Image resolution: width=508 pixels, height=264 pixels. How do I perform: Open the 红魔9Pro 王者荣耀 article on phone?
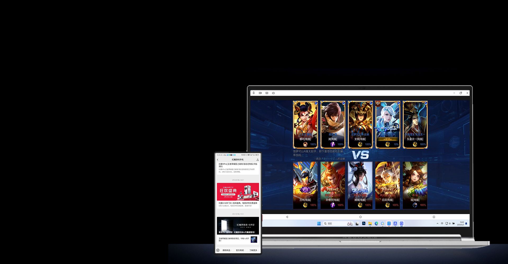(x=238, y=168)
